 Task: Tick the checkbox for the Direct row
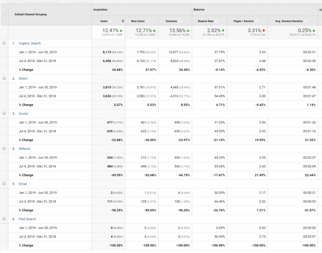pos(4,78)
